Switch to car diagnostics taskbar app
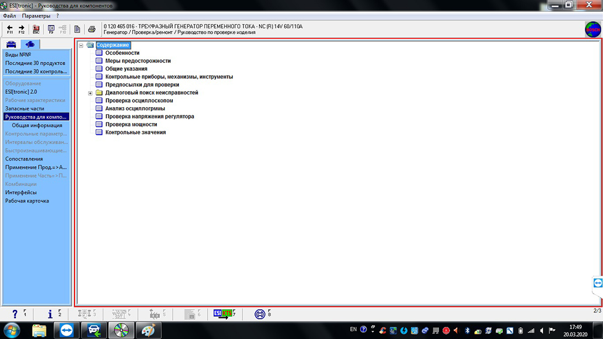 click(94, 331)
